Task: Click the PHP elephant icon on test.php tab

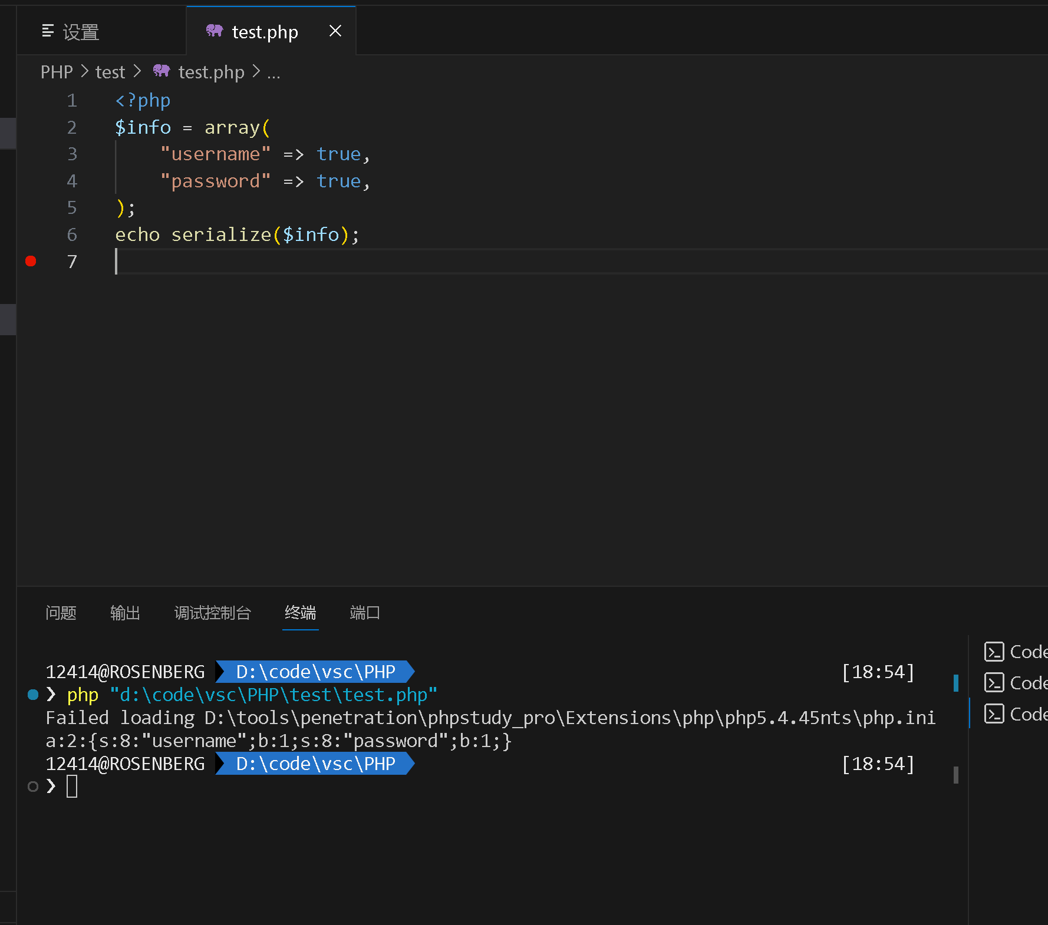Action: (215, 31)
